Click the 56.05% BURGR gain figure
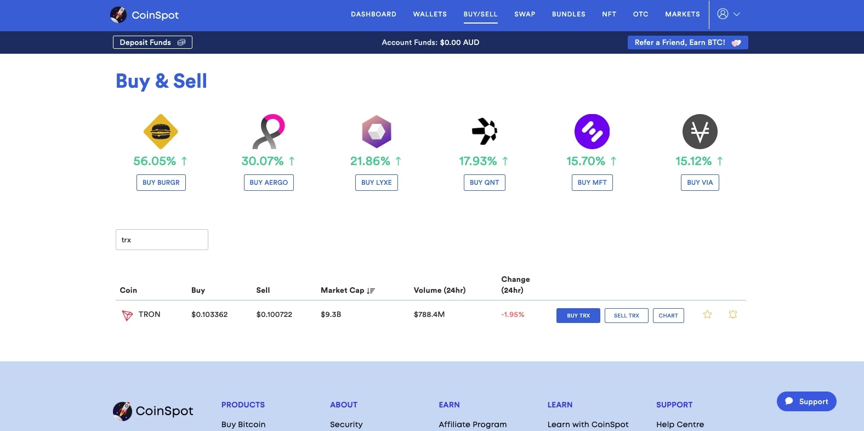The image size is (864, 431). pyautogui.click(x=155, y=161)
